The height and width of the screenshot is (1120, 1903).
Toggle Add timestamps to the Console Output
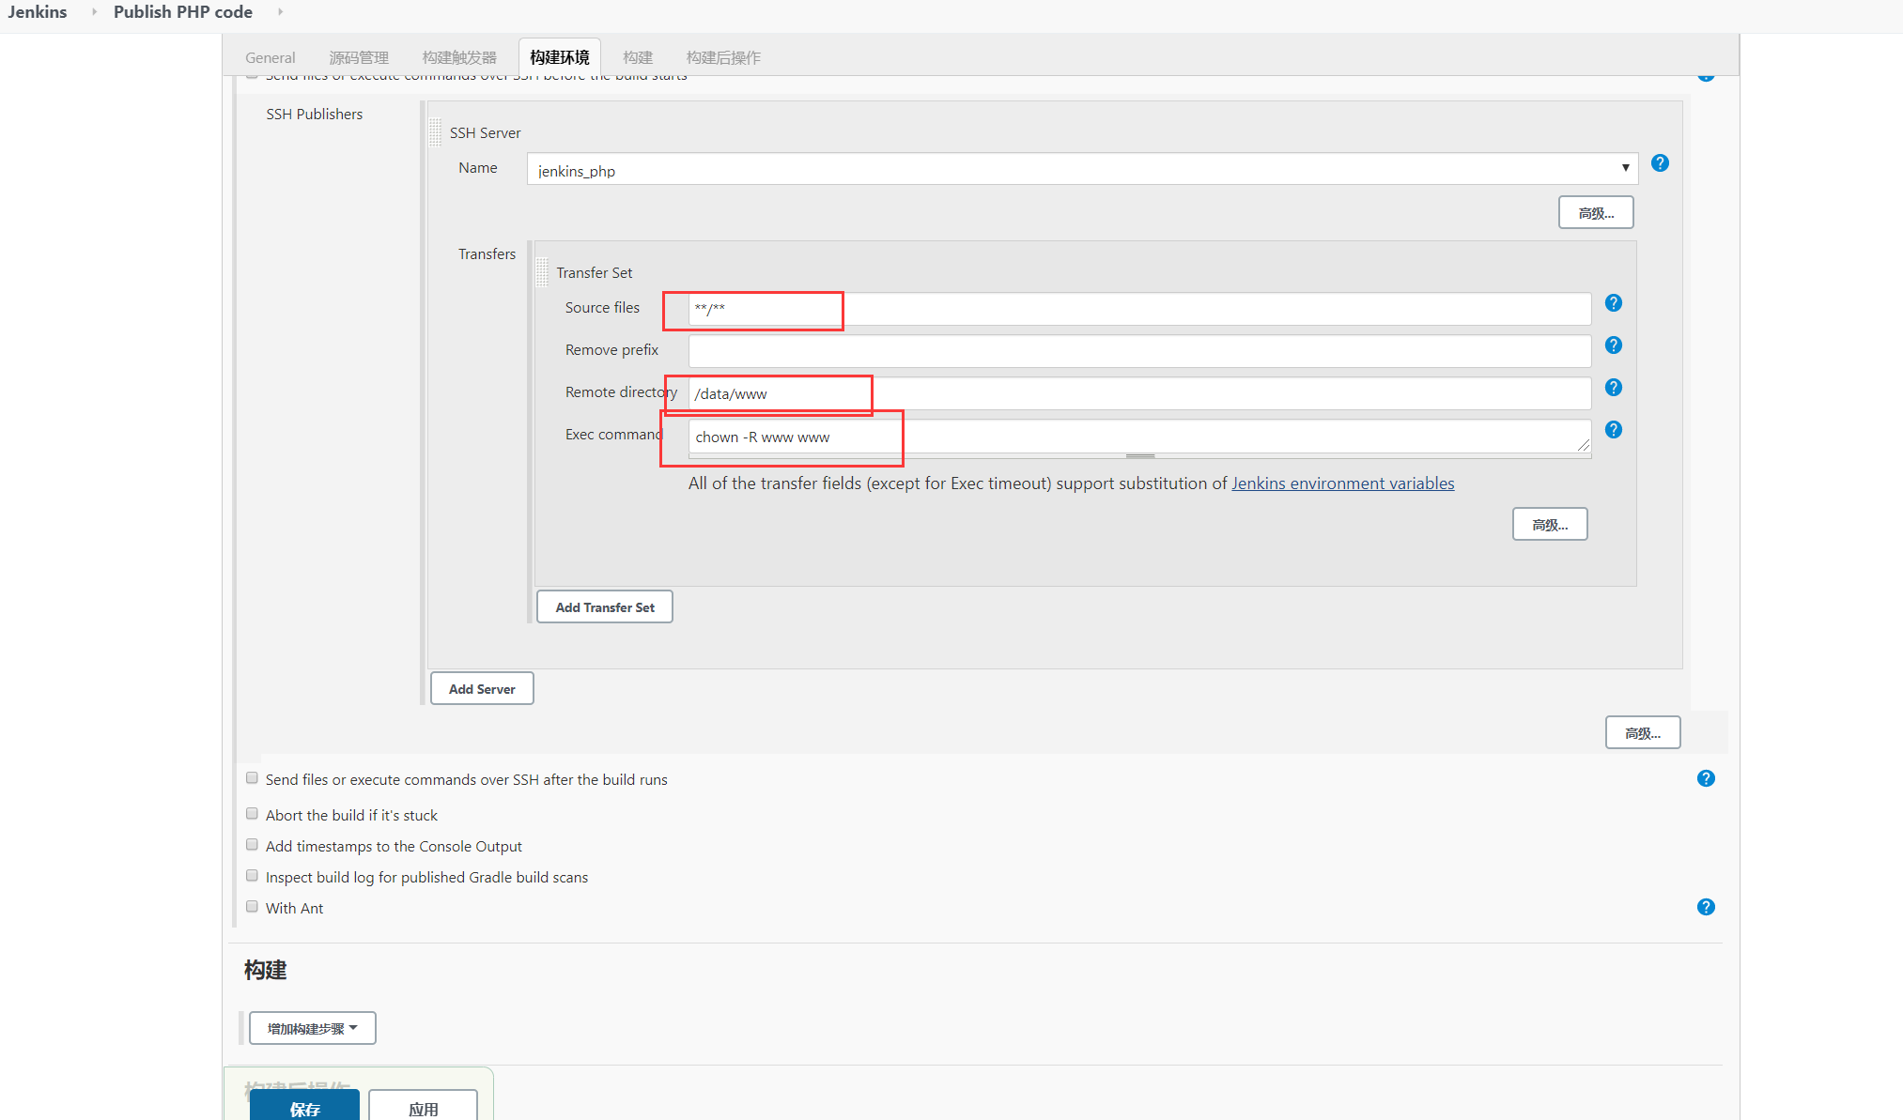point(252,845)
